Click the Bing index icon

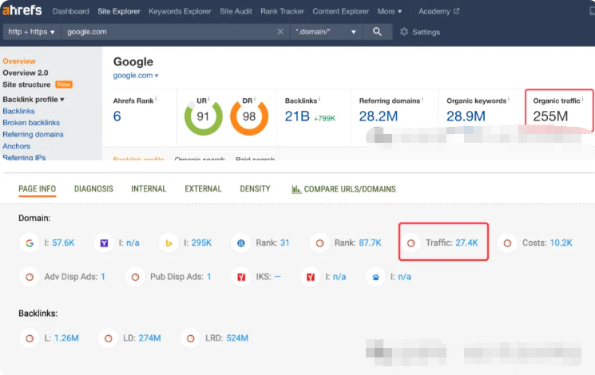(169, 243)
